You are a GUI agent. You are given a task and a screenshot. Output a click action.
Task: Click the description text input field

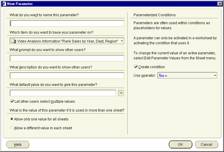[67, 76]
